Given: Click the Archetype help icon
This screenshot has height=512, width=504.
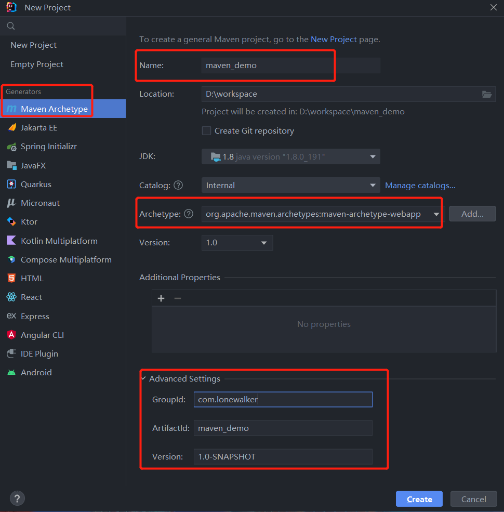Looking at the screenshot, I should (189, 214).
